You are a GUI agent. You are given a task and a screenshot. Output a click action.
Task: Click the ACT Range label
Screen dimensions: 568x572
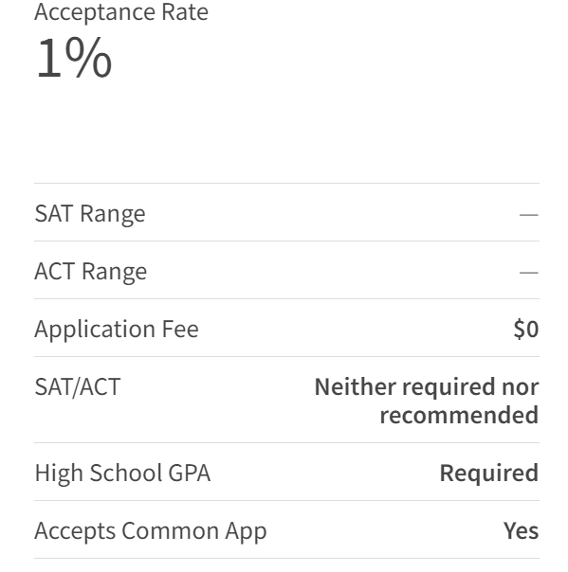point(91,272)
